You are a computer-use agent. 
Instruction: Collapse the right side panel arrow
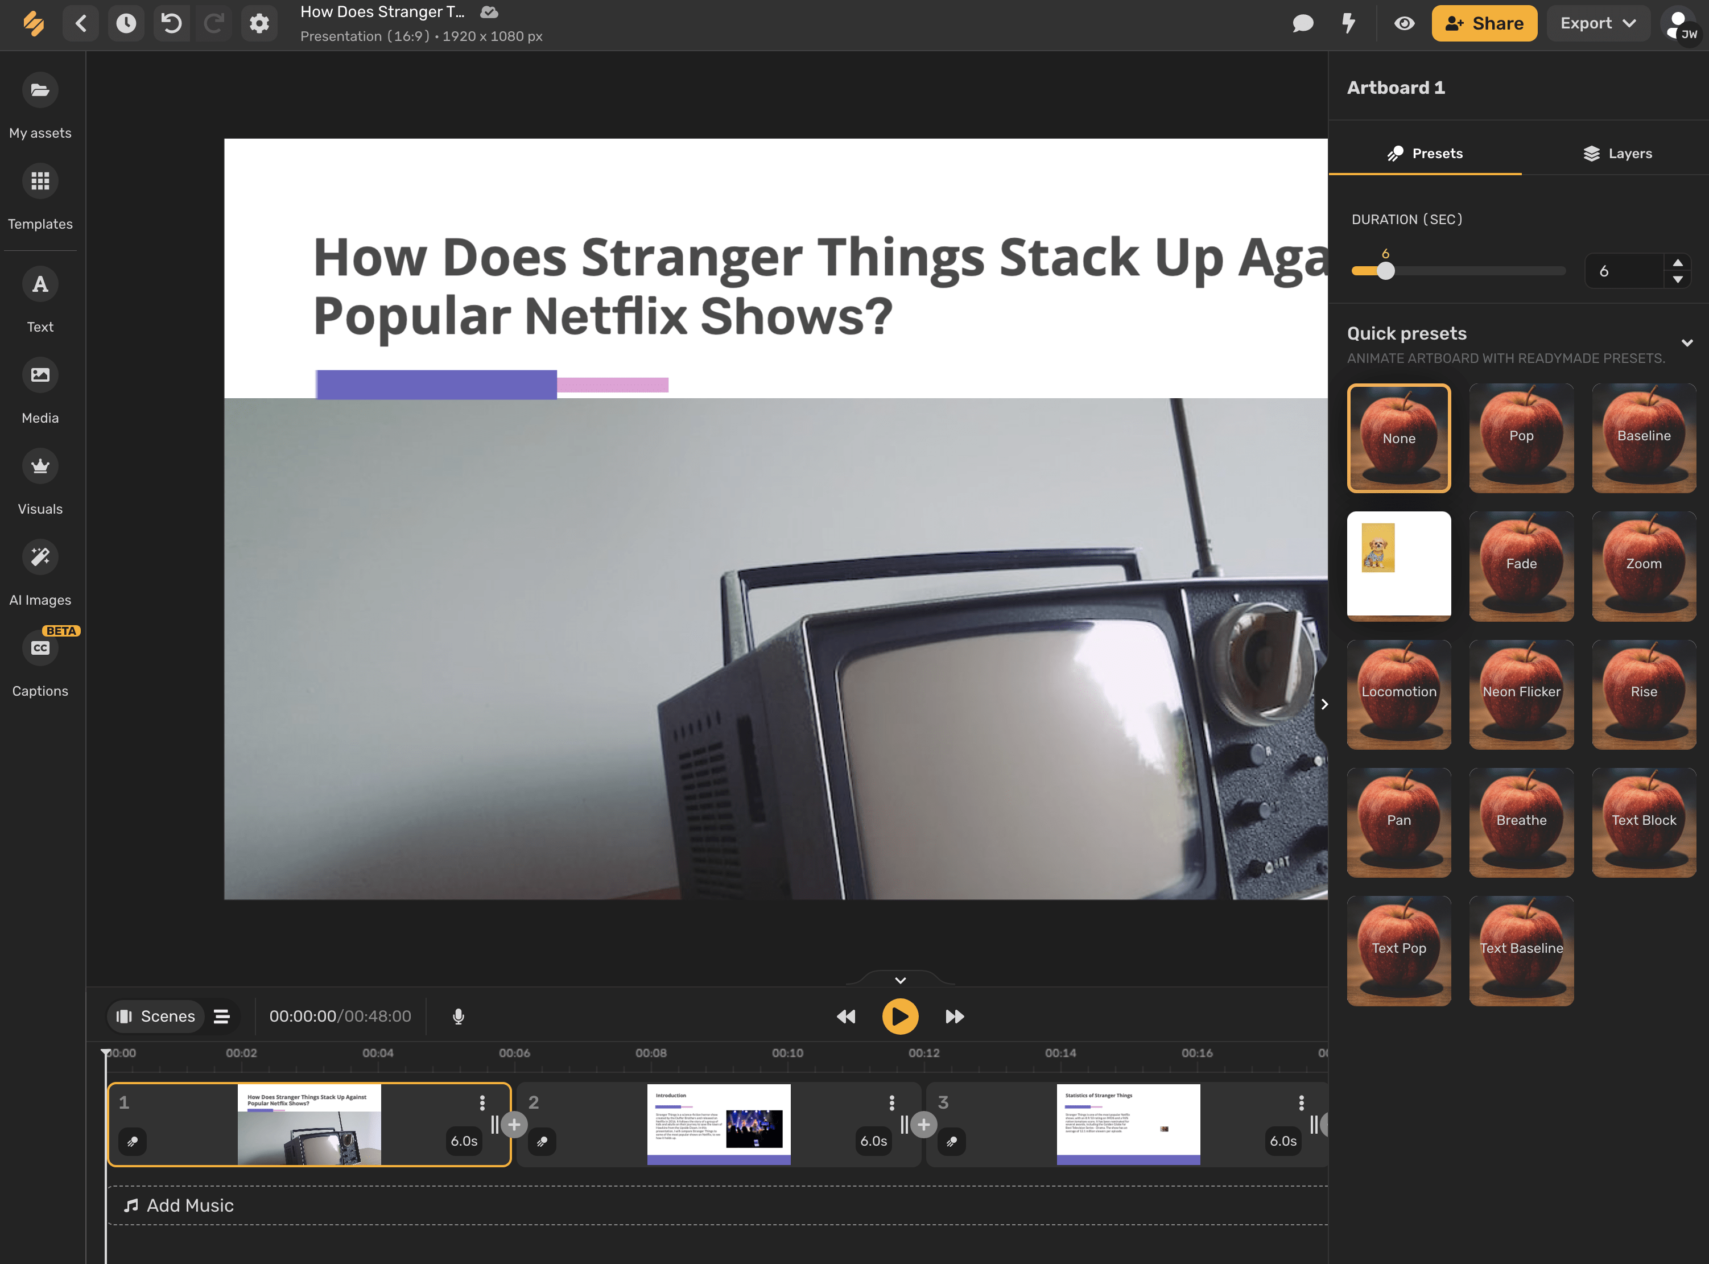1324,704
